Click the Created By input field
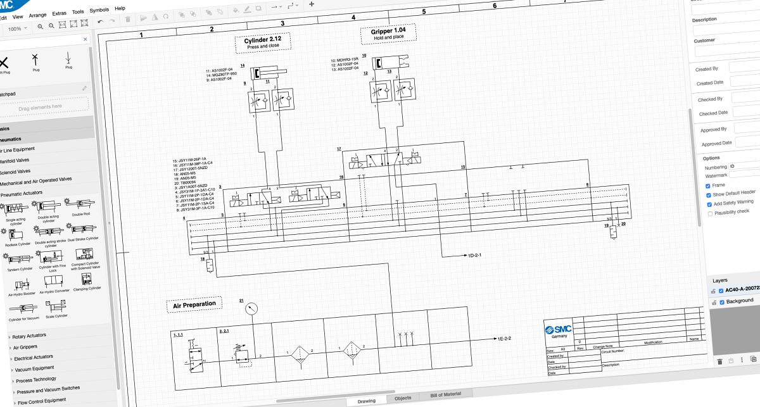 [744, 67]
